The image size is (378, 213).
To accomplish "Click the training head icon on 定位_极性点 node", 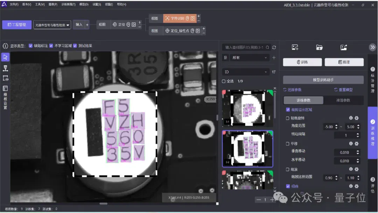I will [192, 31].
